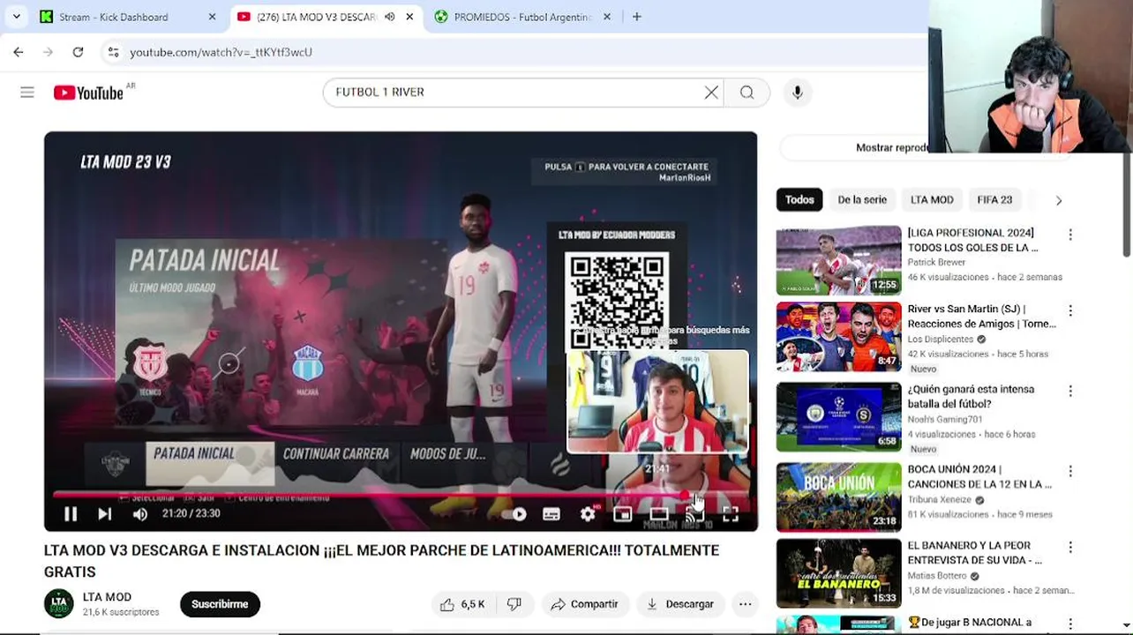This screenshot has width=1133, height=635.
Task: Open the player settings gear
Action: tap(588, 513)
